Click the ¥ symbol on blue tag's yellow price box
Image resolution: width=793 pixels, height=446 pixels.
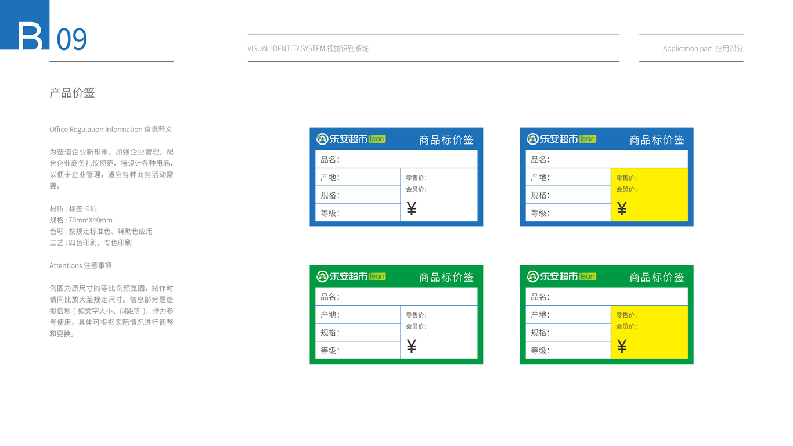(622, 209)
